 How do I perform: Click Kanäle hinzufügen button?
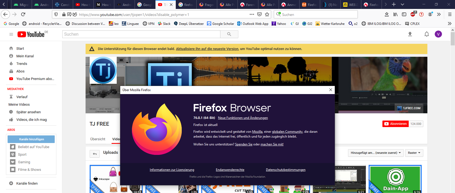click(x=31, y=139)
